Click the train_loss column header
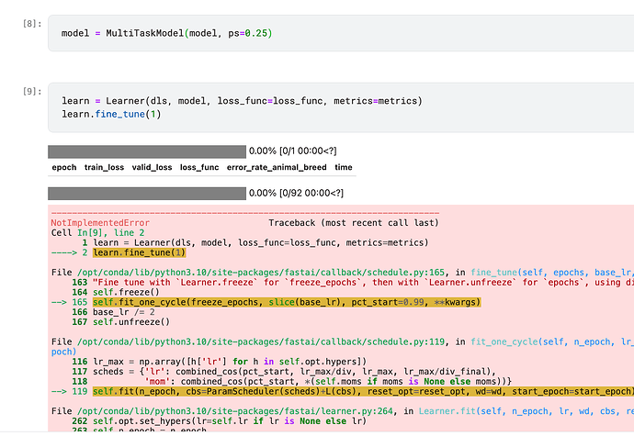The height and width of the screenshot is (436, 634). 106,168
